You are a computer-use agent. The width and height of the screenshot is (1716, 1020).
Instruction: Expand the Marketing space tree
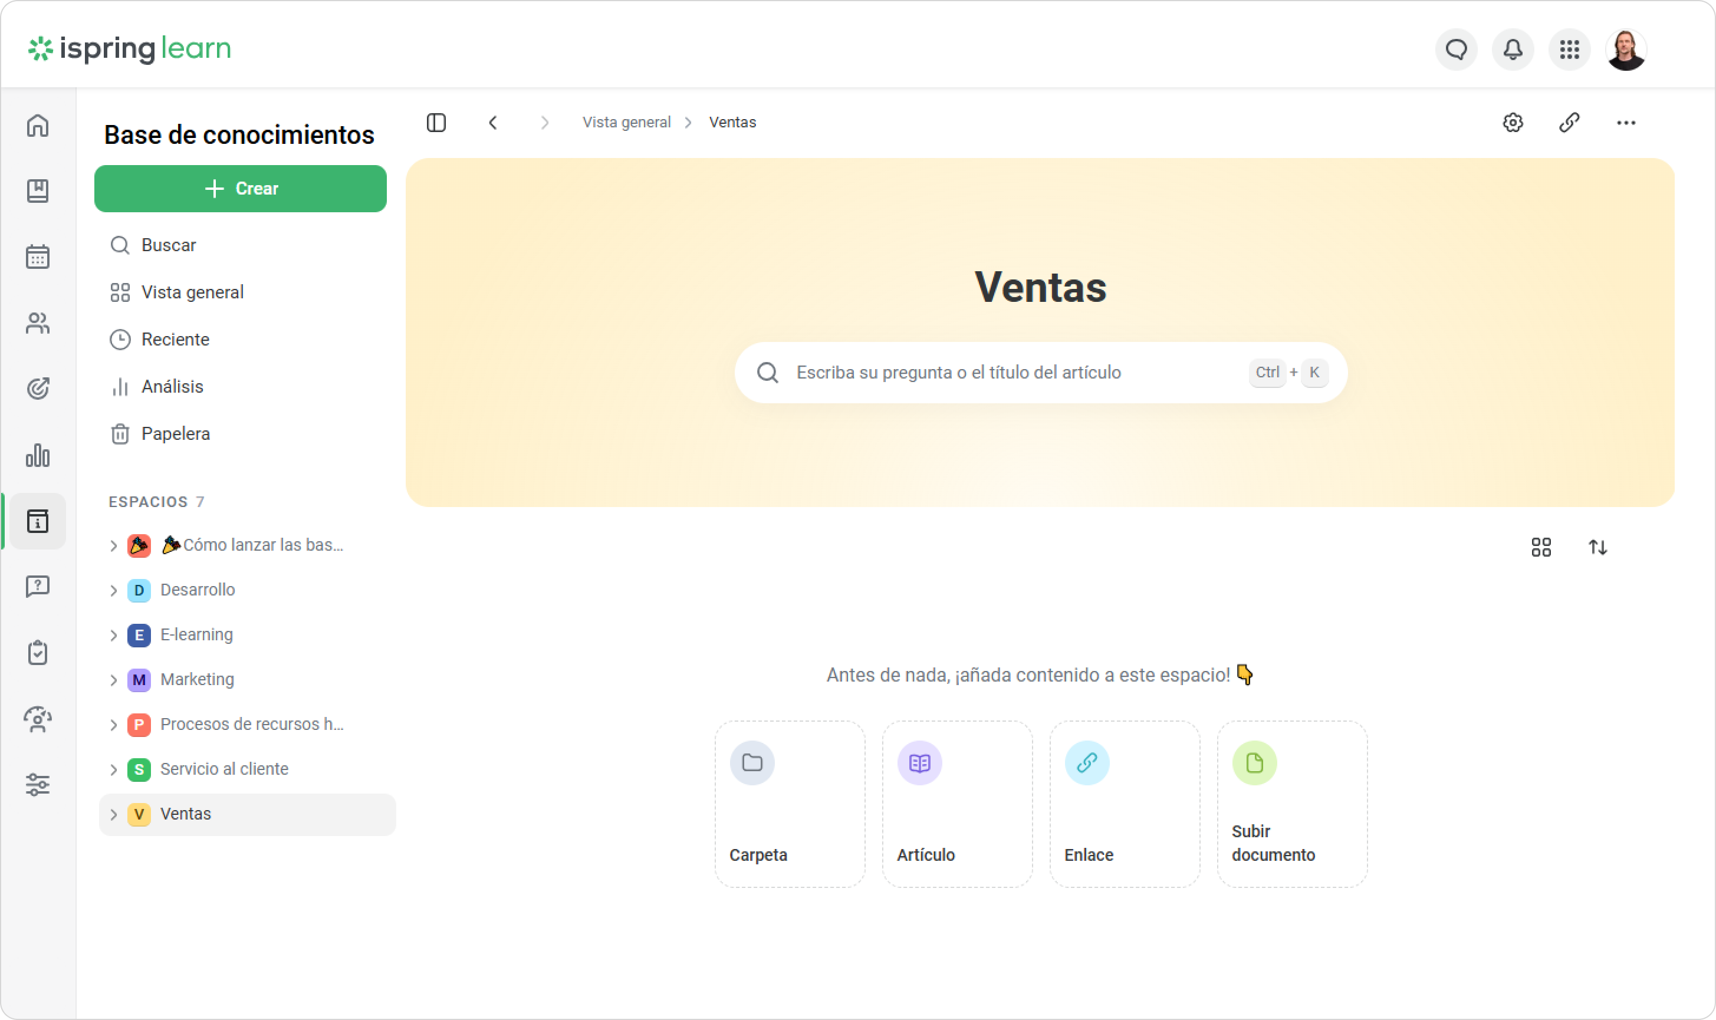pyautogui.click(x=113, y=680)
